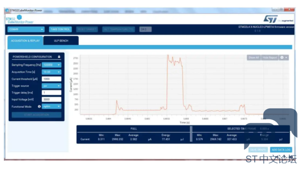Image resolution: width=302 pixels, height=169 pixels.
Task: Click the selected Max value 2969.742
Action: (216, 139)
